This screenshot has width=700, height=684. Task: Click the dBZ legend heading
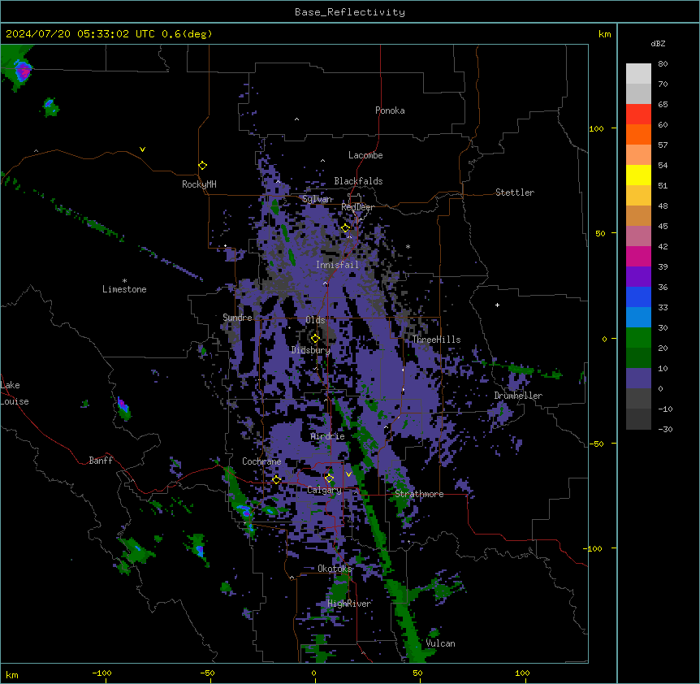658,43
